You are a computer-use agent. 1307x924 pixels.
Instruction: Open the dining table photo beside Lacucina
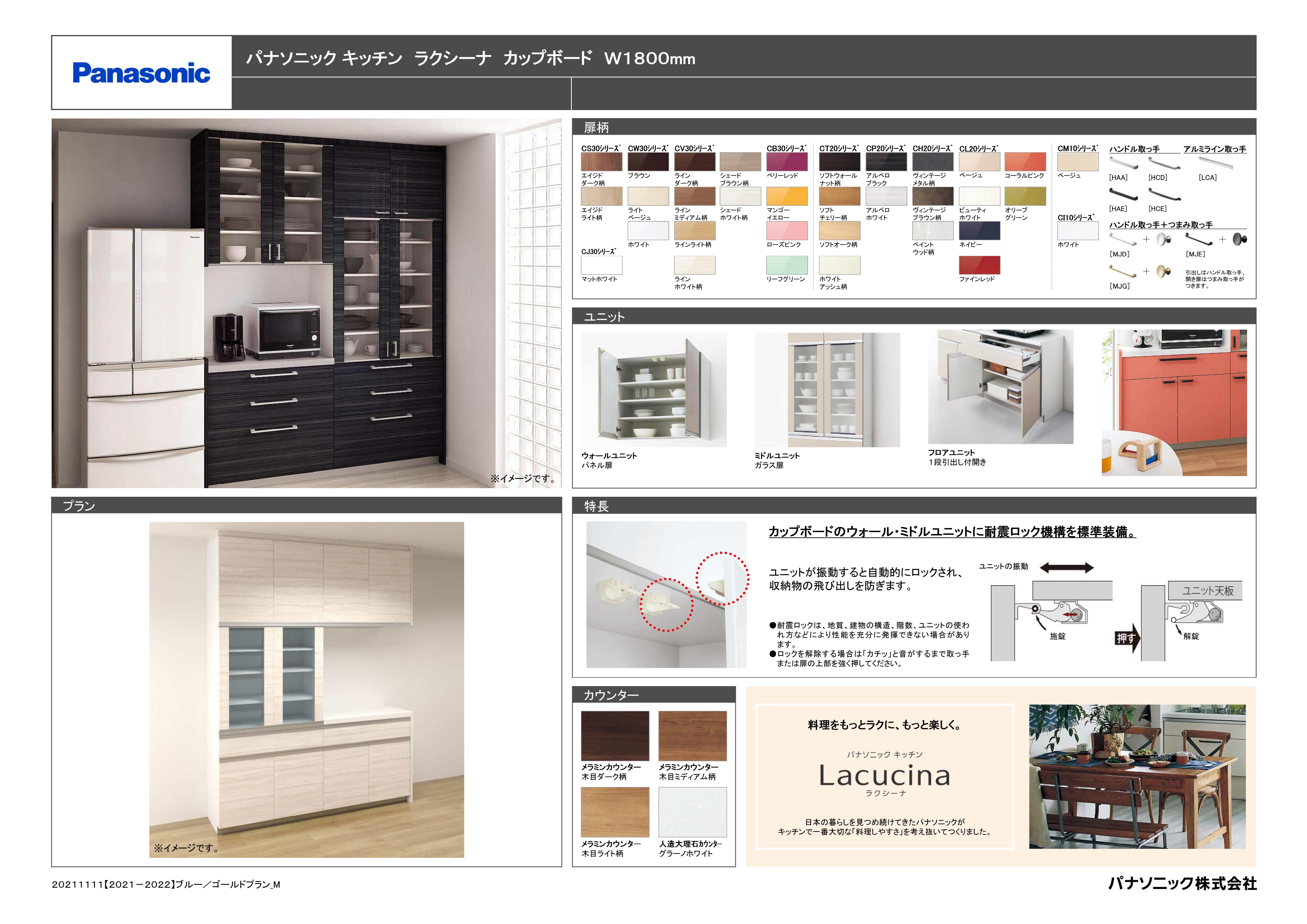pyautogui.click(x=1137, y=776)
